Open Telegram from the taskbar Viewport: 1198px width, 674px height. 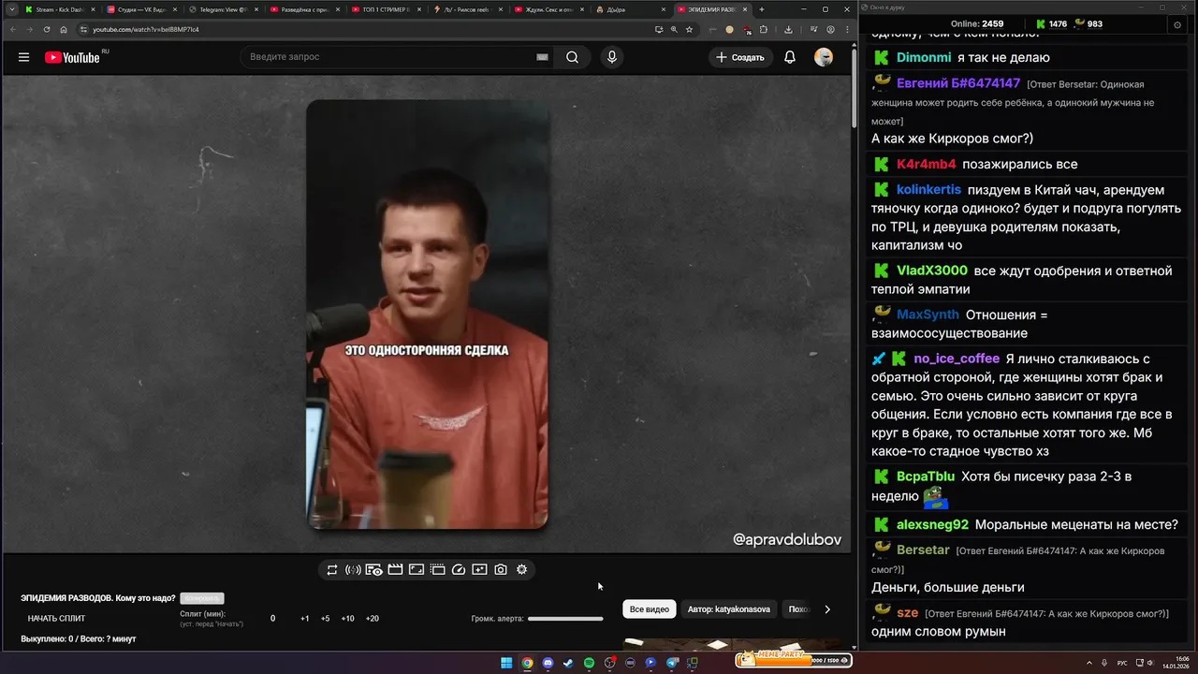pyautogui.click(x=672, y=663)
